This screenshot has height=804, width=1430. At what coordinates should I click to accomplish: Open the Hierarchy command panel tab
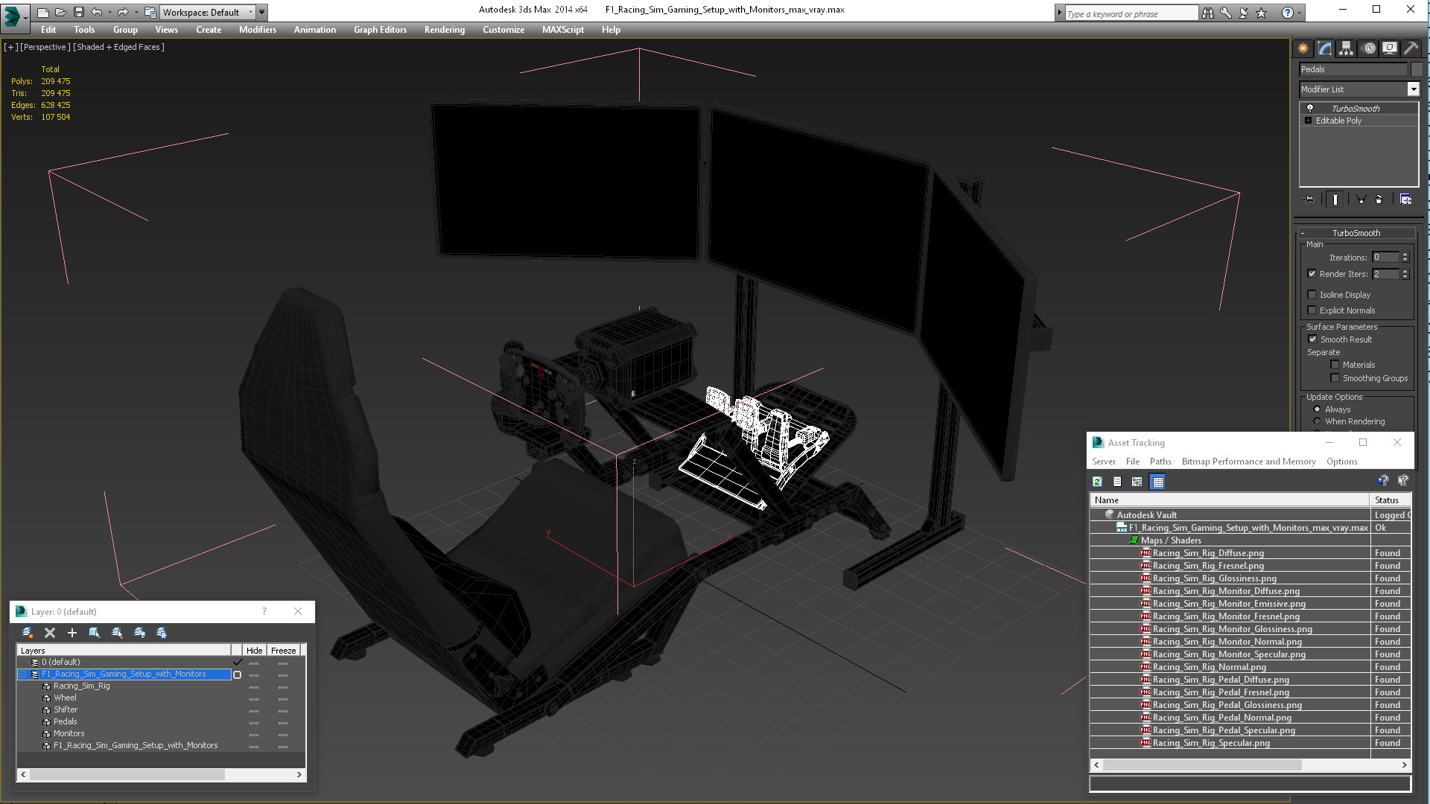click(x=1347, y=48)
